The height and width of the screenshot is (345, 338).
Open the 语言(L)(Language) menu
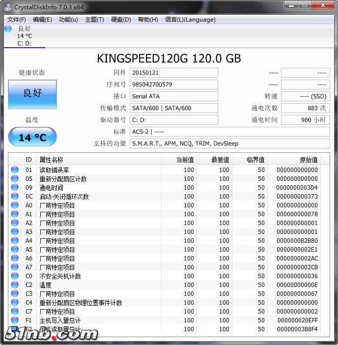point(190,20)
